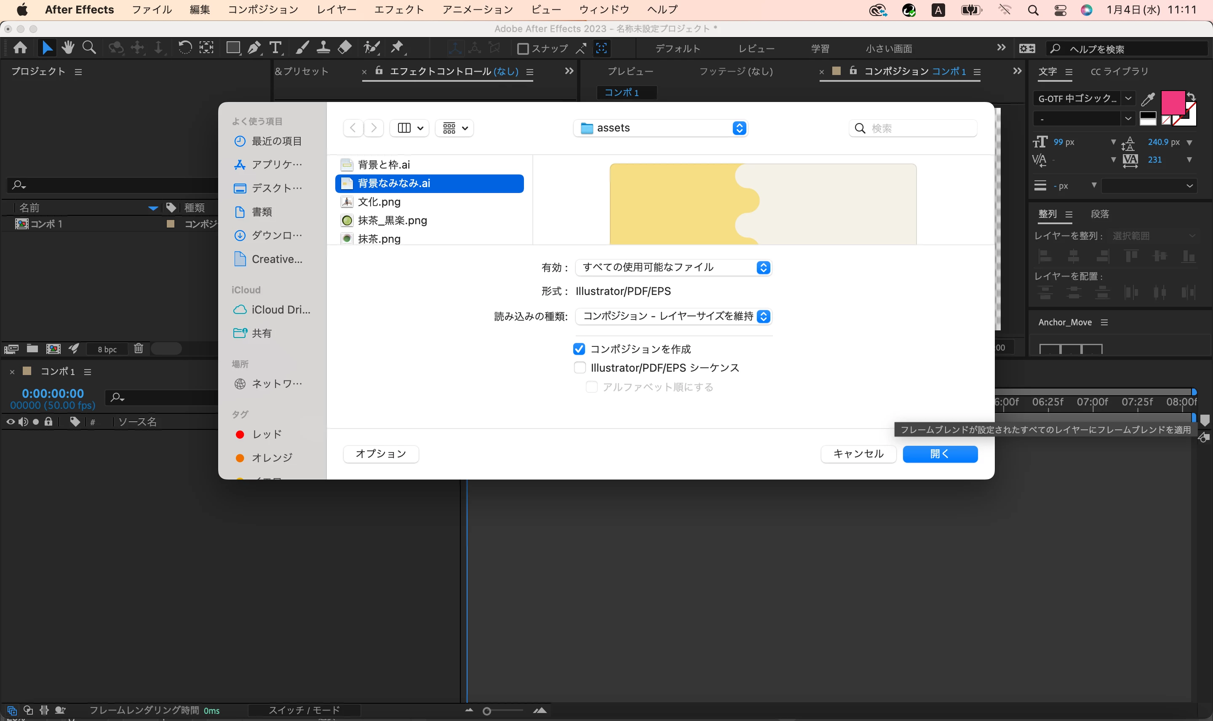Click the pink fill color swatch
The width and height of the screenshot is (1213, 721).
[x=1172, y=102]
